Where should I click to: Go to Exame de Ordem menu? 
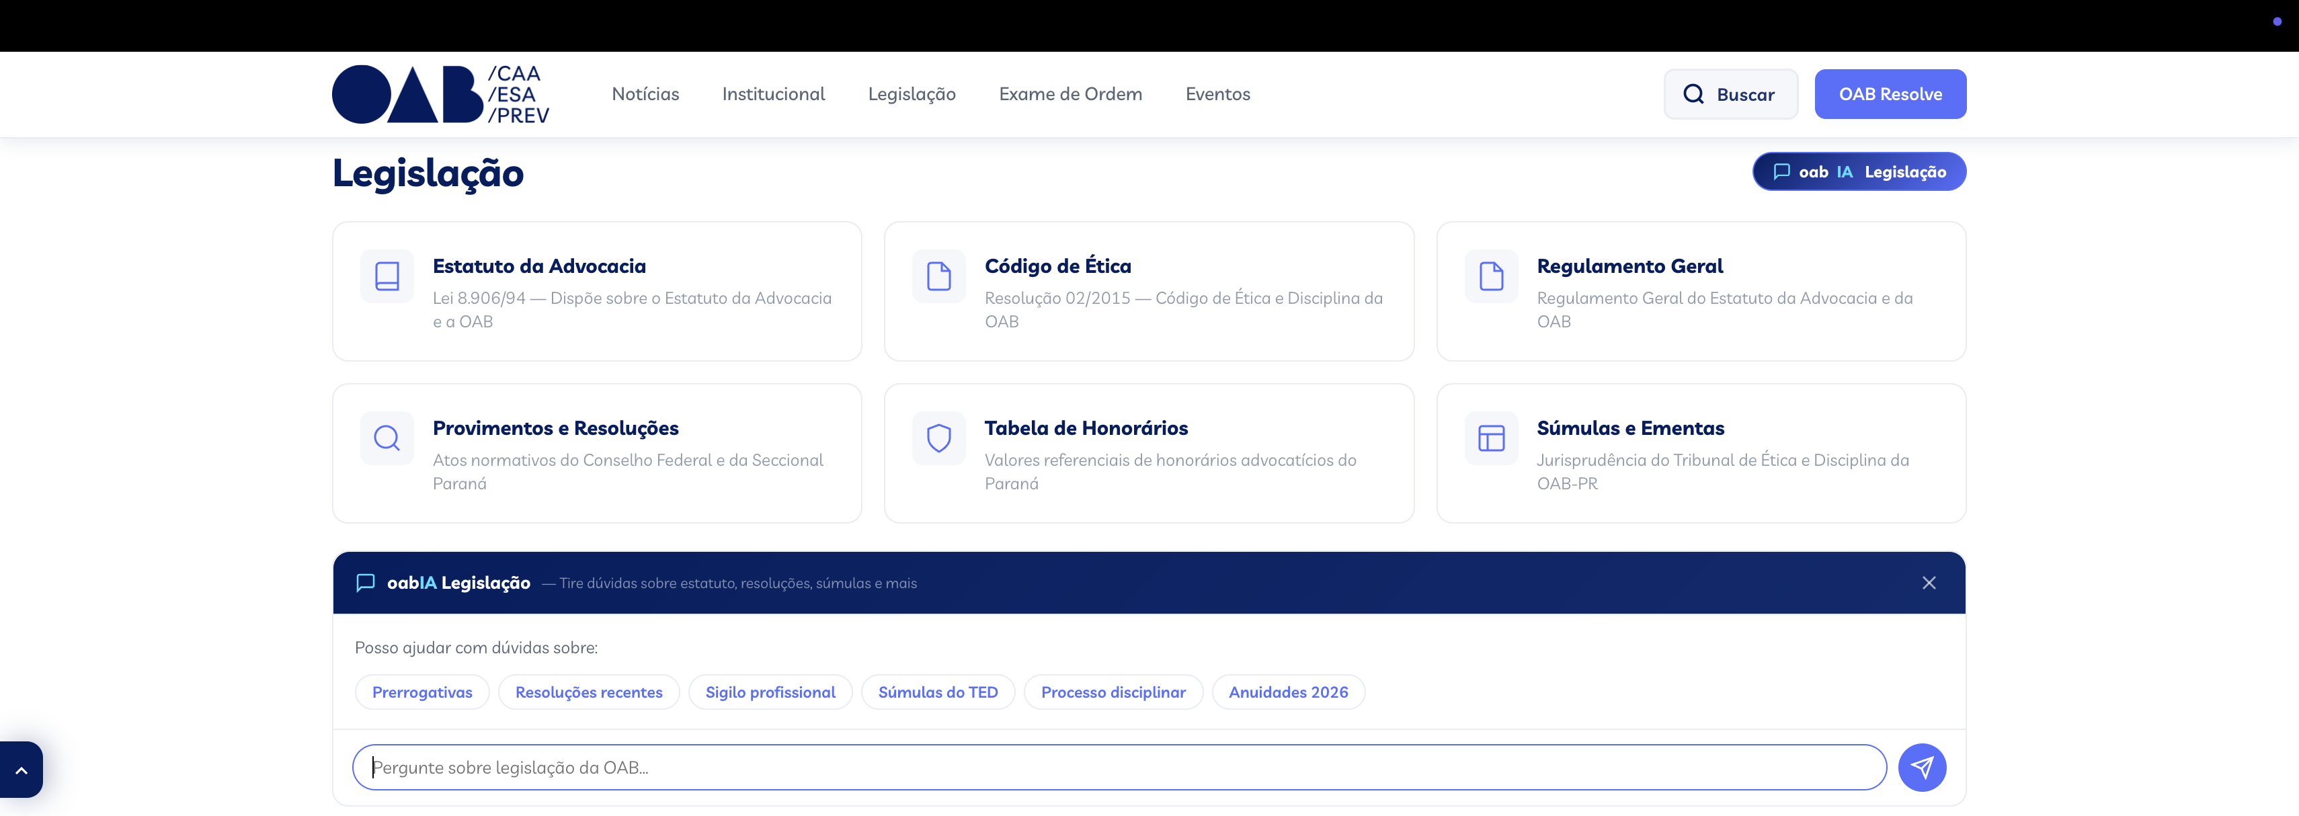tap(1070, 93)
